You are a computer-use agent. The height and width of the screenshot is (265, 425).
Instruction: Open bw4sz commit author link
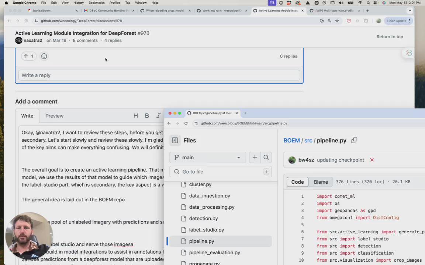306,160
